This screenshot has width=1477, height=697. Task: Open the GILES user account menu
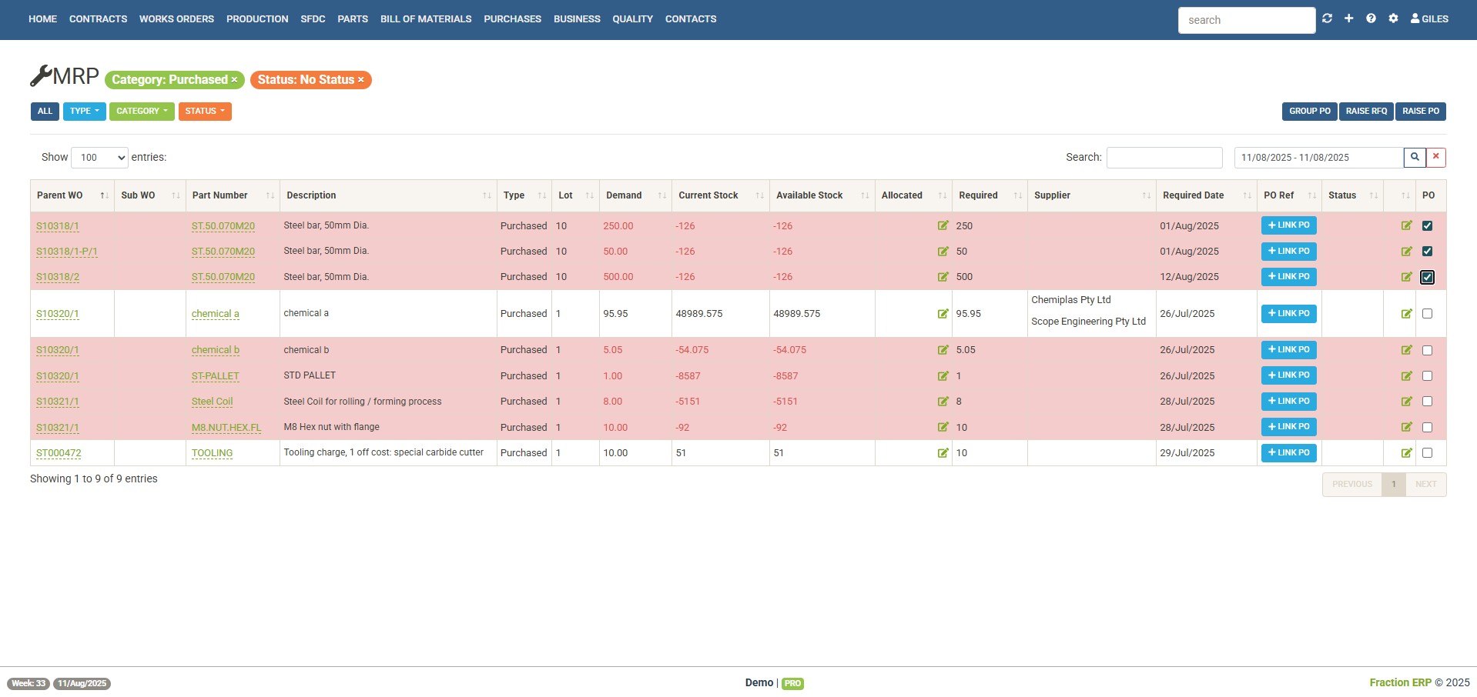(x=1429, y=18)
